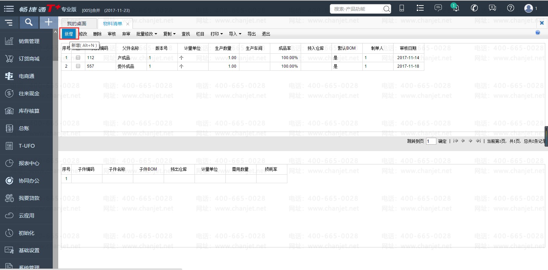Screen dimensions: 548x270
Task: Open the chat message icon in header
Action: pyautogui.click(x=438, y=8)
